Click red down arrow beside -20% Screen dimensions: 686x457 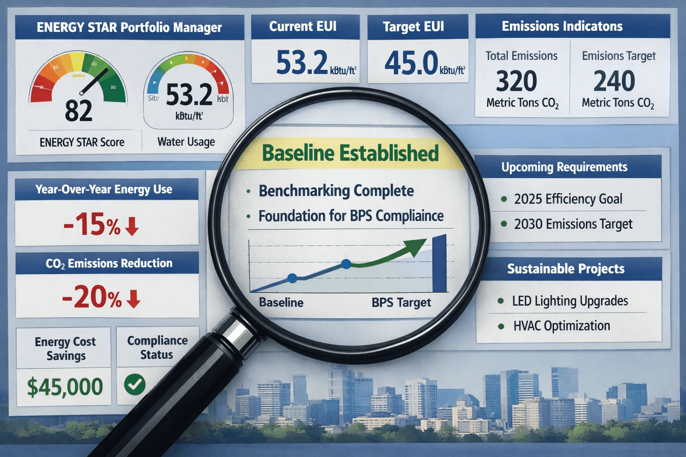click(x=133, y=299)
